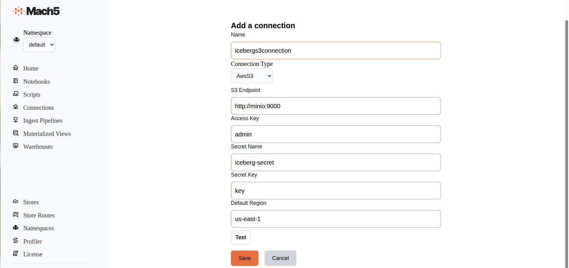Click the License icon in sidebar
The image size is (569, 268).
[16, 254]
